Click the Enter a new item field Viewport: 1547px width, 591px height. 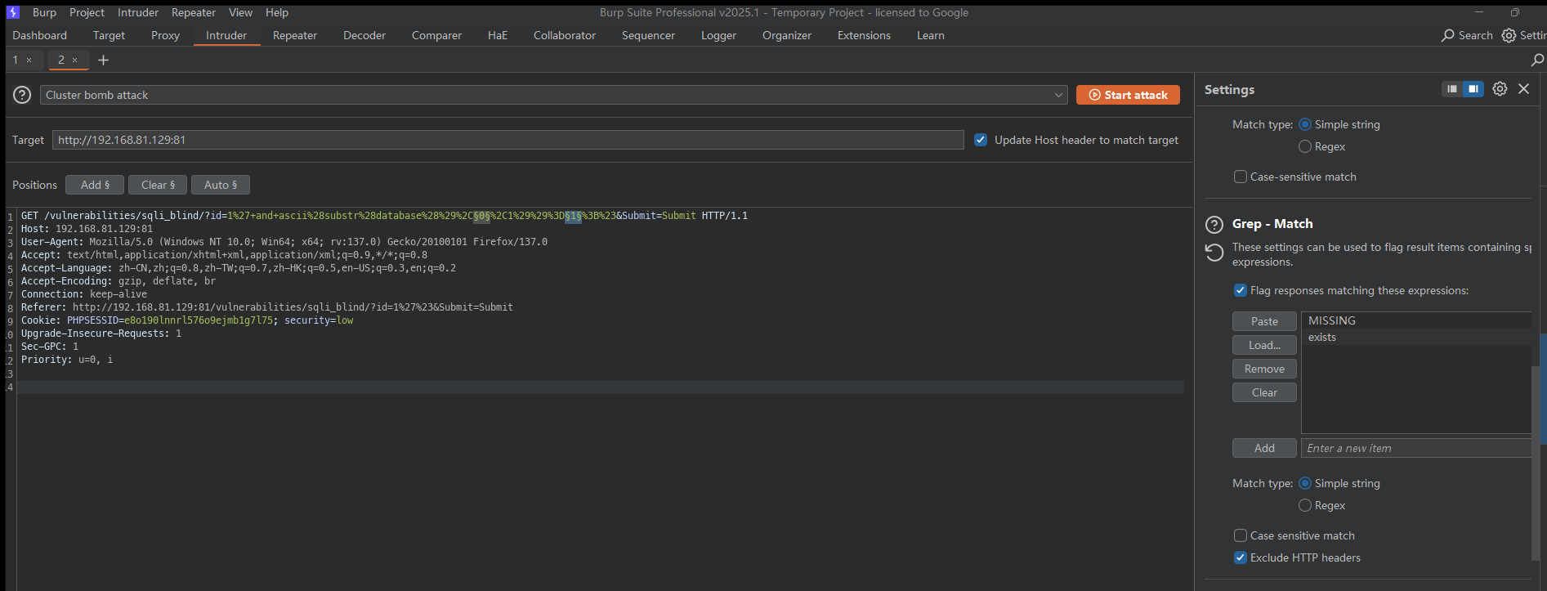coord(1416,448)
